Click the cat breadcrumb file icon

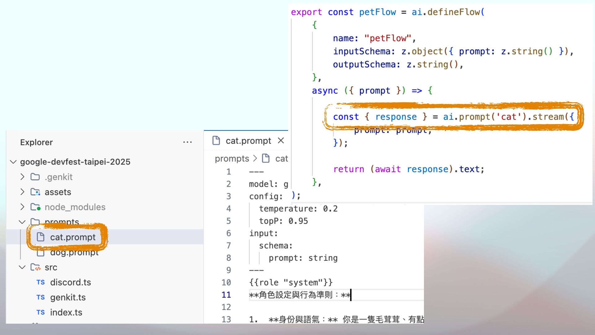pyautogui.click(x=266, y=159)
